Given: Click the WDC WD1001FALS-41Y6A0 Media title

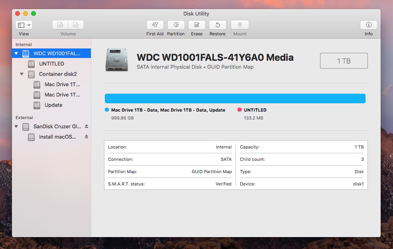Looking at the screenshot, I should point(215,58).
